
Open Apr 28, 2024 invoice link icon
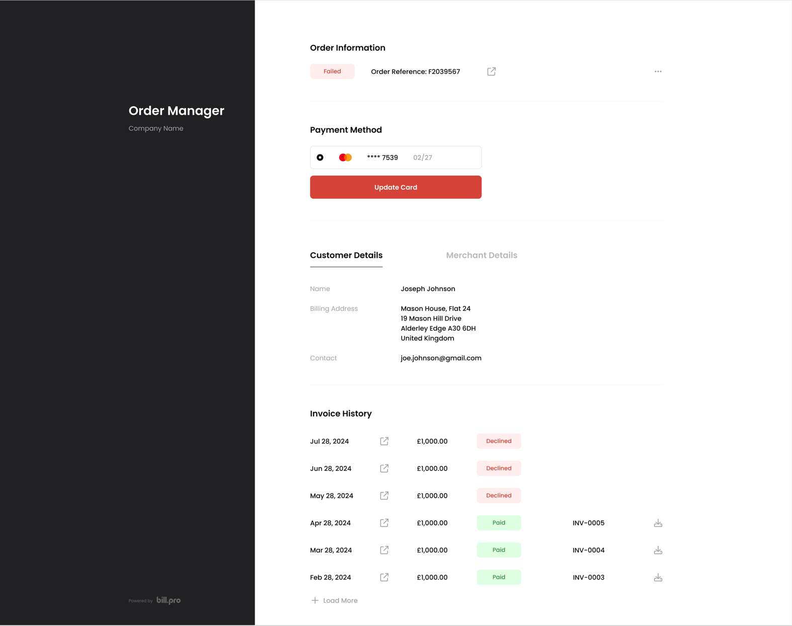click(x=384, y=523)
